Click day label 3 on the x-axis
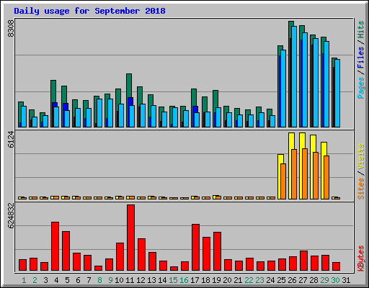 pyautogui.click(x=45, y=280)
